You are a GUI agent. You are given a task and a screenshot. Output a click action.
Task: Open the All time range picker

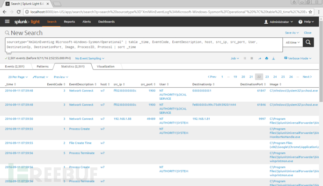293,42
